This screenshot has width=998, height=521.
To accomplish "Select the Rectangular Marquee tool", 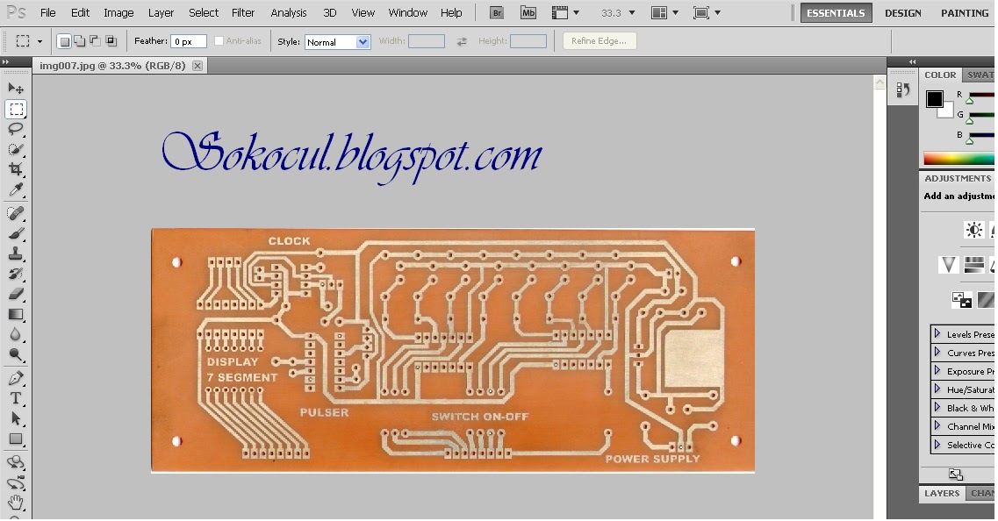I will [16, 110].
